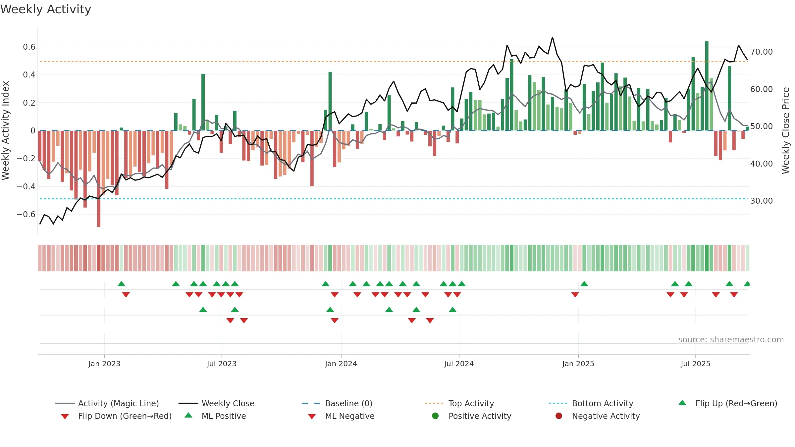Click the cyan dotted Bottom Activity line sample
The image size is (795, 447).
tap(558, 403)
